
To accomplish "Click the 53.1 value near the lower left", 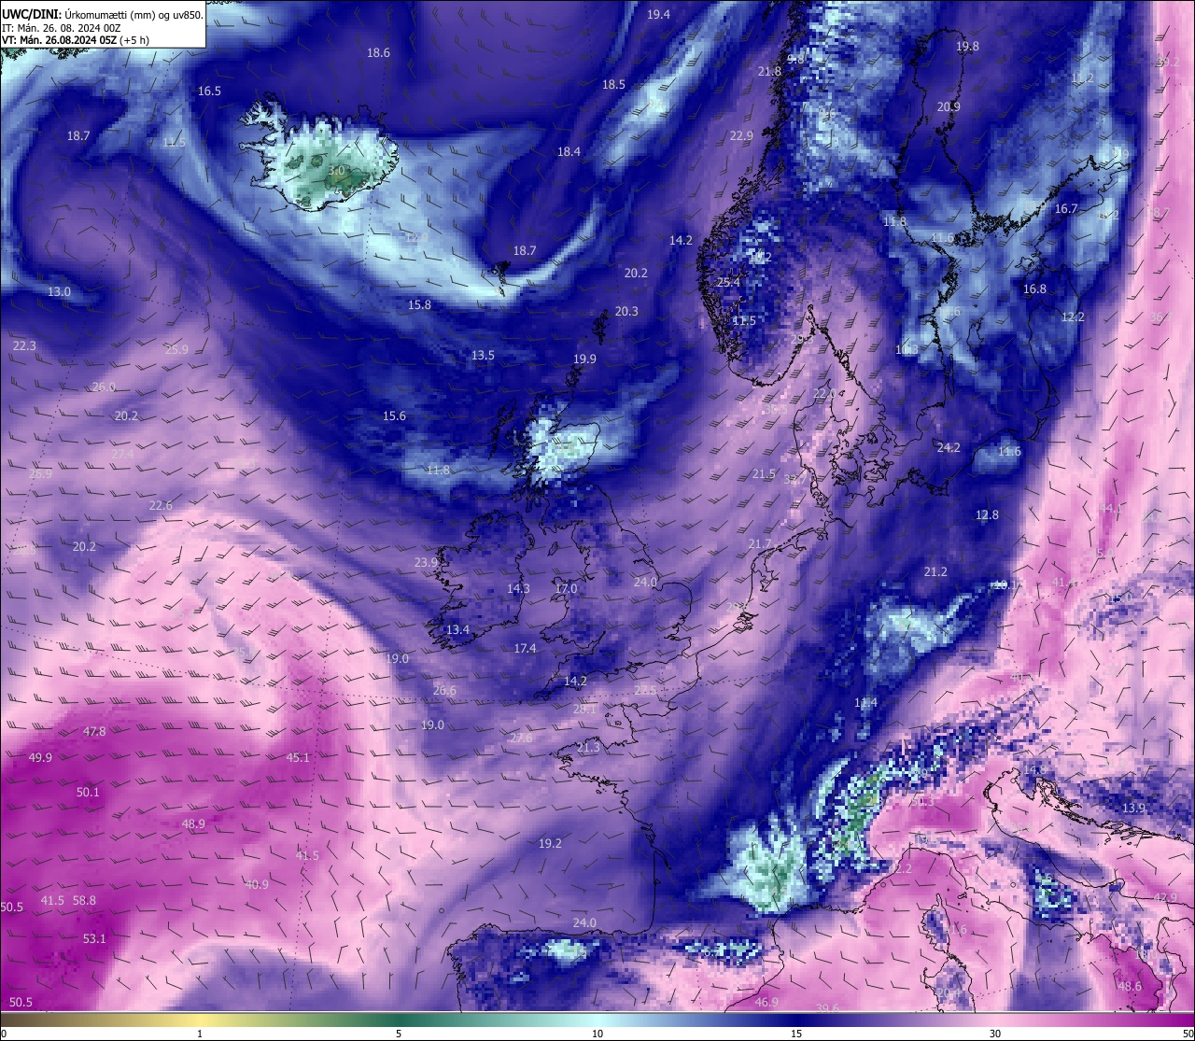I will [95, 939].
